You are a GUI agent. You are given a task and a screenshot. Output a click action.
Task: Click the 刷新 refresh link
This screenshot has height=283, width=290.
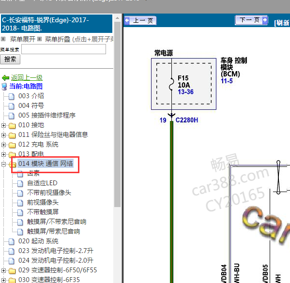[282, 23]
